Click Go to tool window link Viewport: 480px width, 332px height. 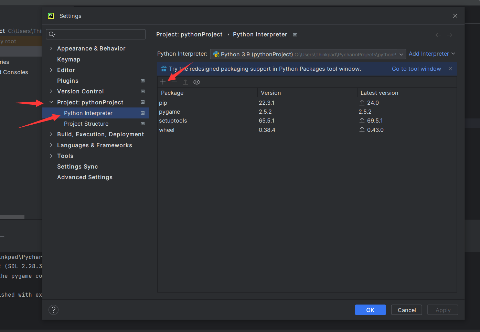coord(416,69)
